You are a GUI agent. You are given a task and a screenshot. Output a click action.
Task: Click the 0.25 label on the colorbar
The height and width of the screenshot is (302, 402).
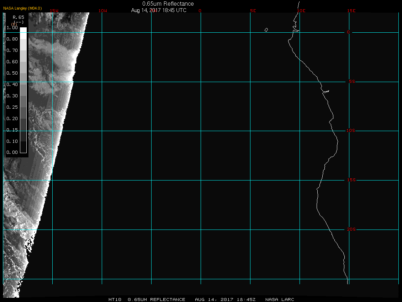(x=12, y=107)
